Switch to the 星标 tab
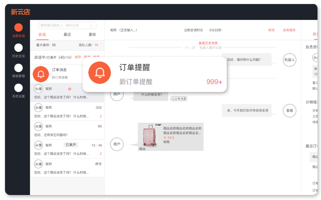This screenshot has width=321, height=200. [x=92, y=34]
